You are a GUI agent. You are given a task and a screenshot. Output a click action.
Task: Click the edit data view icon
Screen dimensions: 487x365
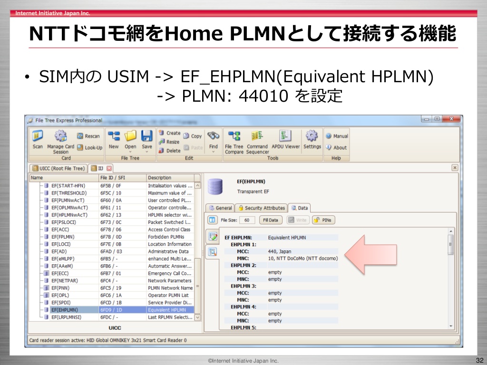click(x=213, y=237)
